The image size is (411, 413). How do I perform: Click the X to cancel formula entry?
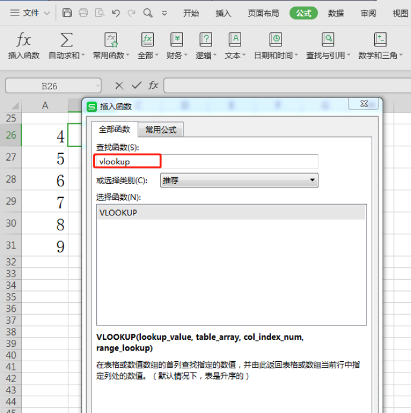[119, 86]
